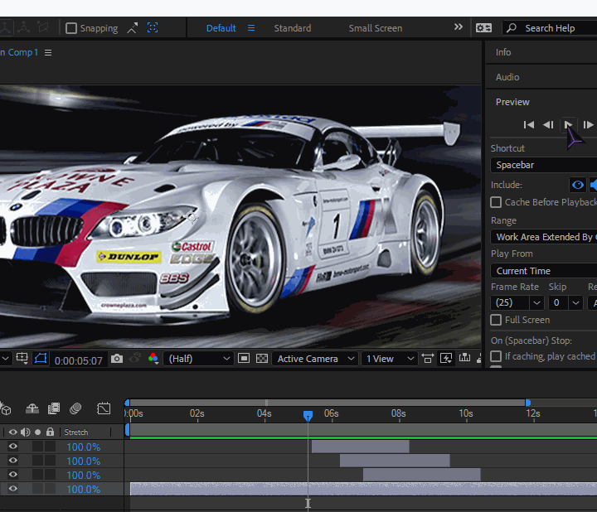This screenshot has height=512, width=597.
Task: Expand the workspace overflow chevrons
Action: (x=459, y=27)
